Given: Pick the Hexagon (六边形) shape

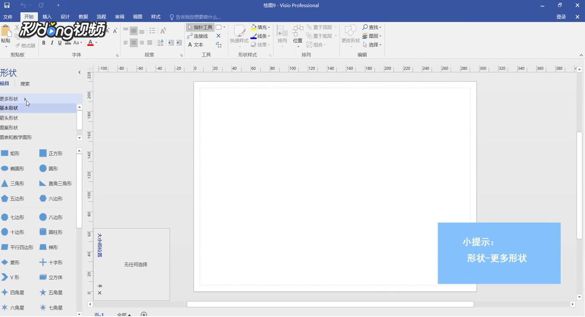Looking at the screenshot, I should [51, 199].
